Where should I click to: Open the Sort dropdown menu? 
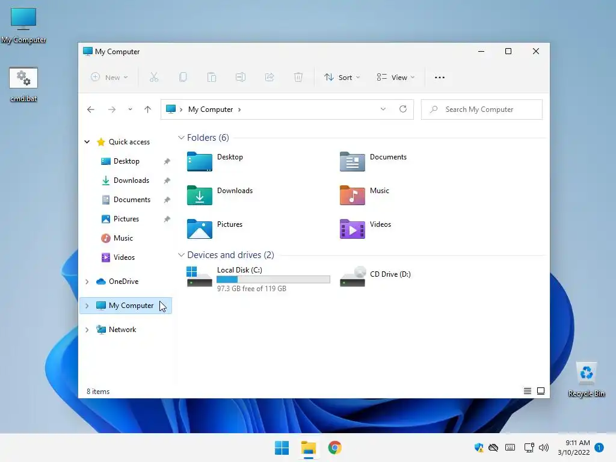342,78
